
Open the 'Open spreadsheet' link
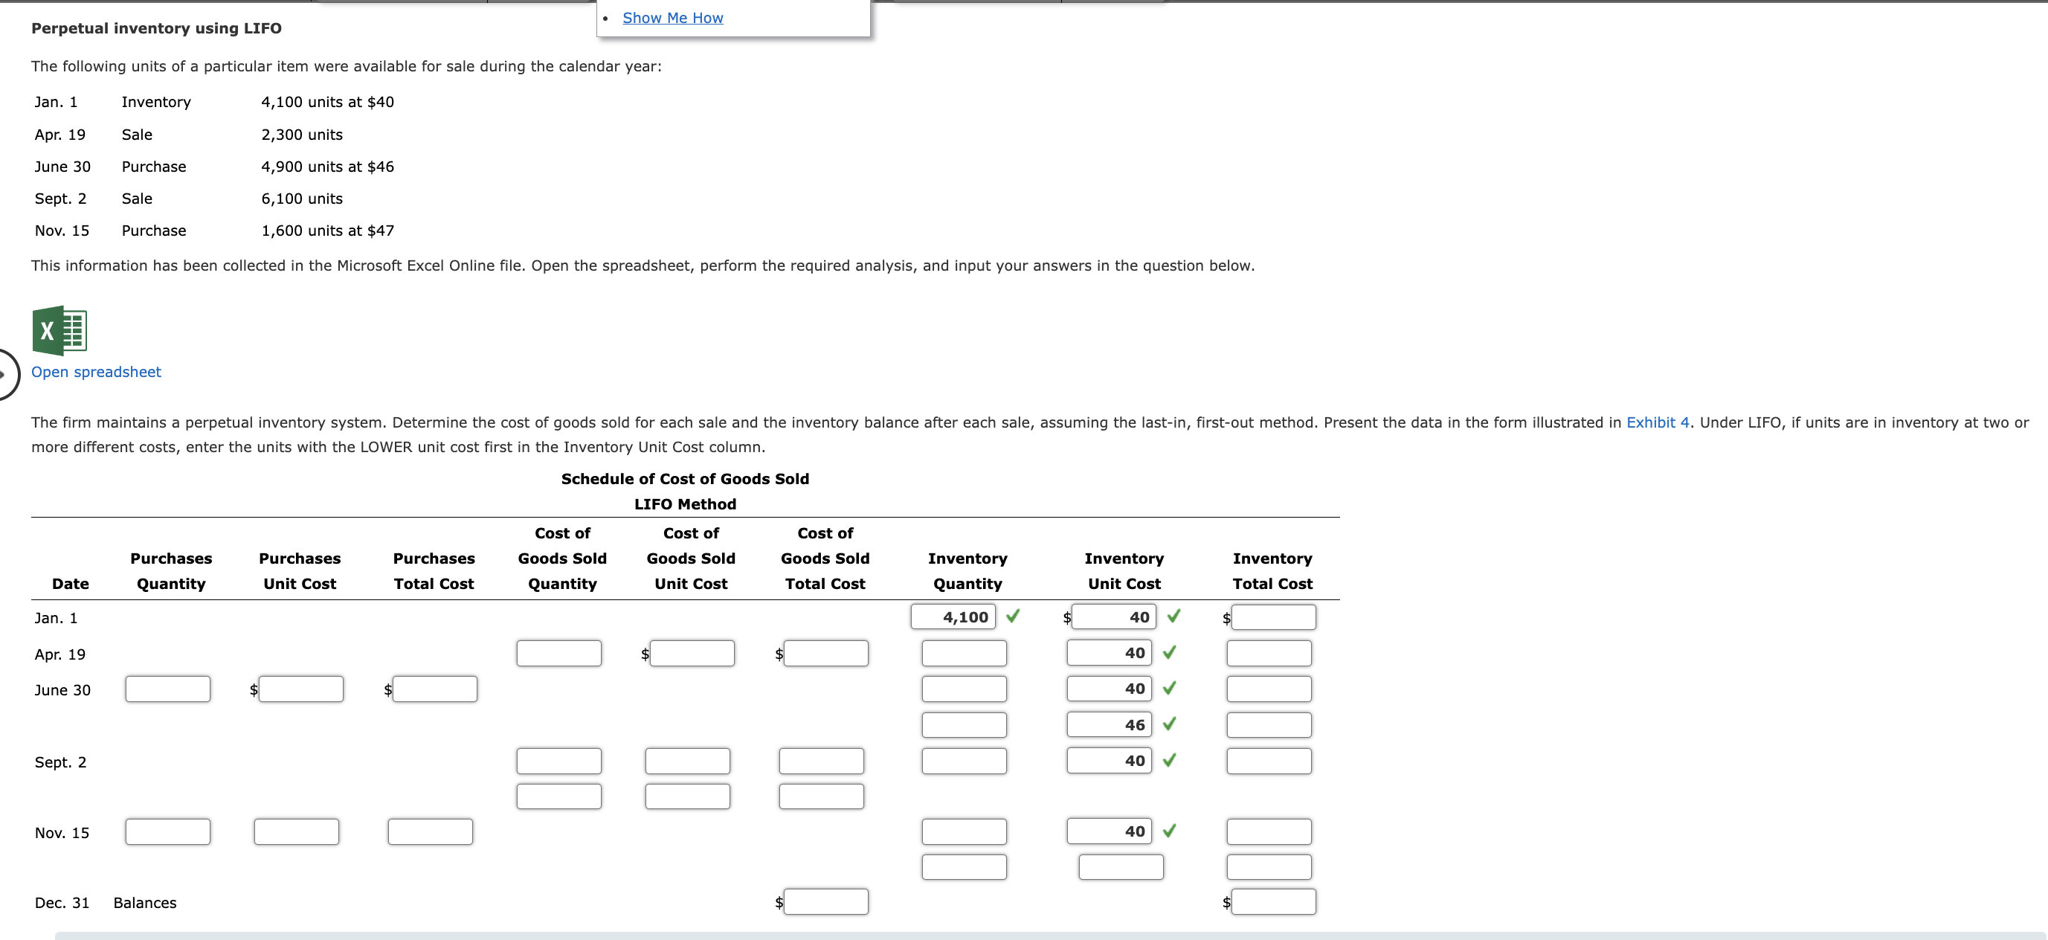[95, 371]
